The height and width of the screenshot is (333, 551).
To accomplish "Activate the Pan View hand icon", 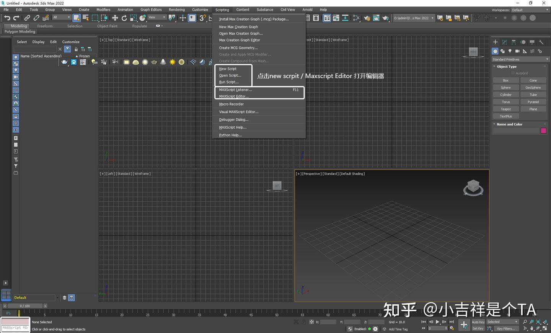I will 531,328.
